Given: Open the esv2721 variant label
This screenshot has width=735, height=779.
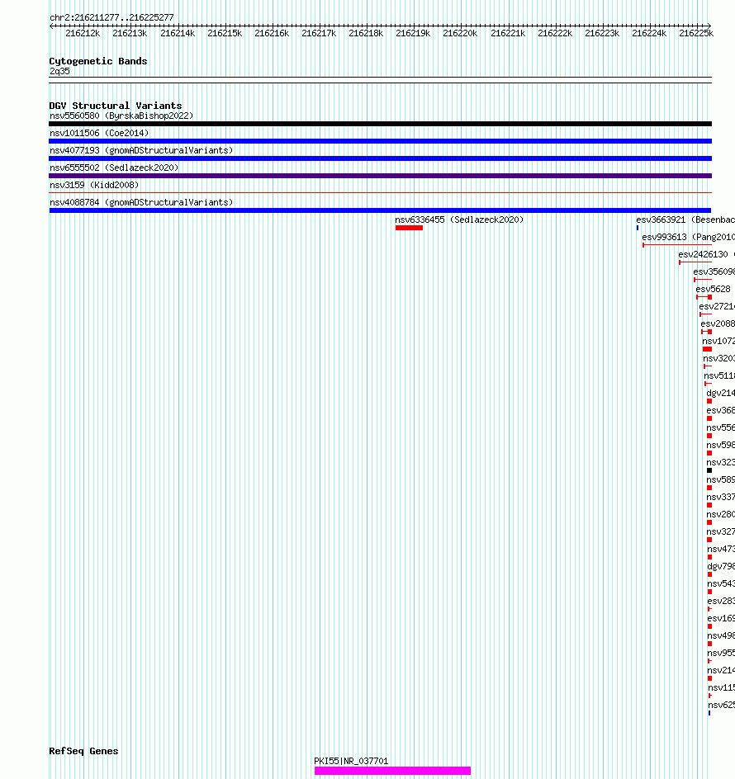Looking at the screenshot, I should coord(717,306).
